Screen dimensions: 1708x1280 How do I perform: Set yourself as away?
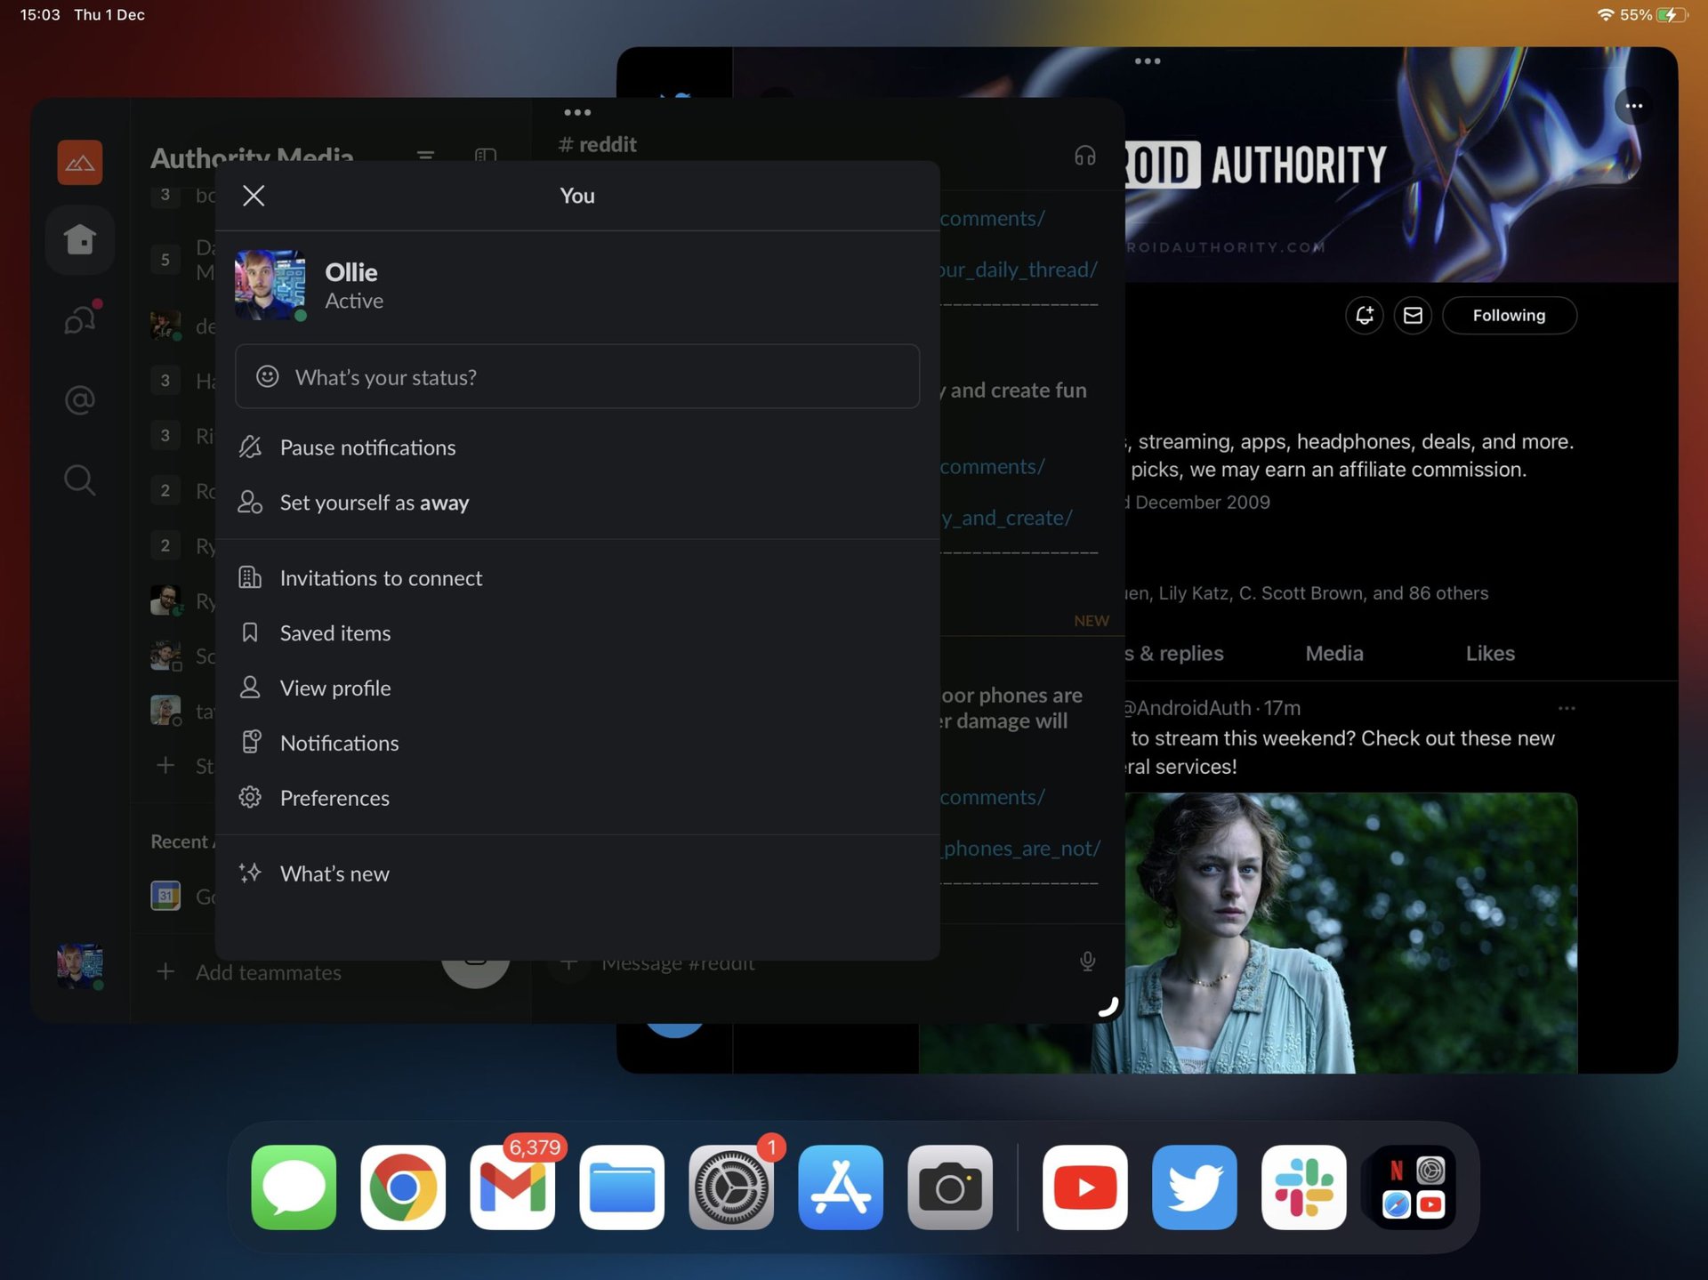point(374,503)
